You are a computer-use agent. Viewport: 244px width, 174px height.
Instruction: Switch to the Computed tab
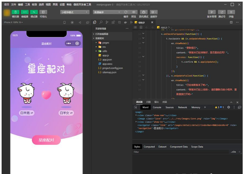click(x=149, y=147)
